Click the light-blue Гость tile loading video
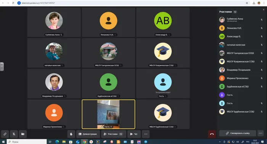This screenshot has width=267, height=144. click(x=163, y=84)
